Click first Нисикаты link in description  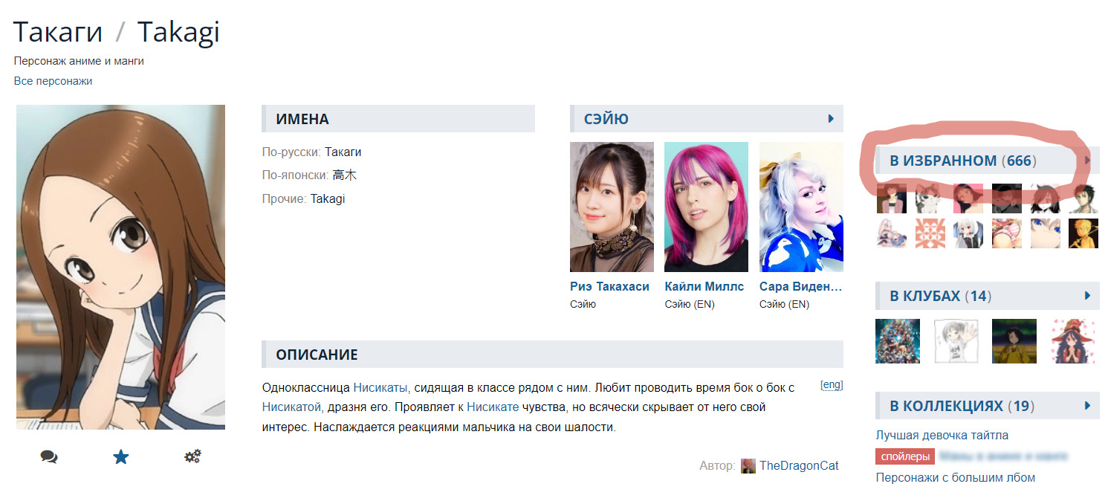(x=380, y=388)
